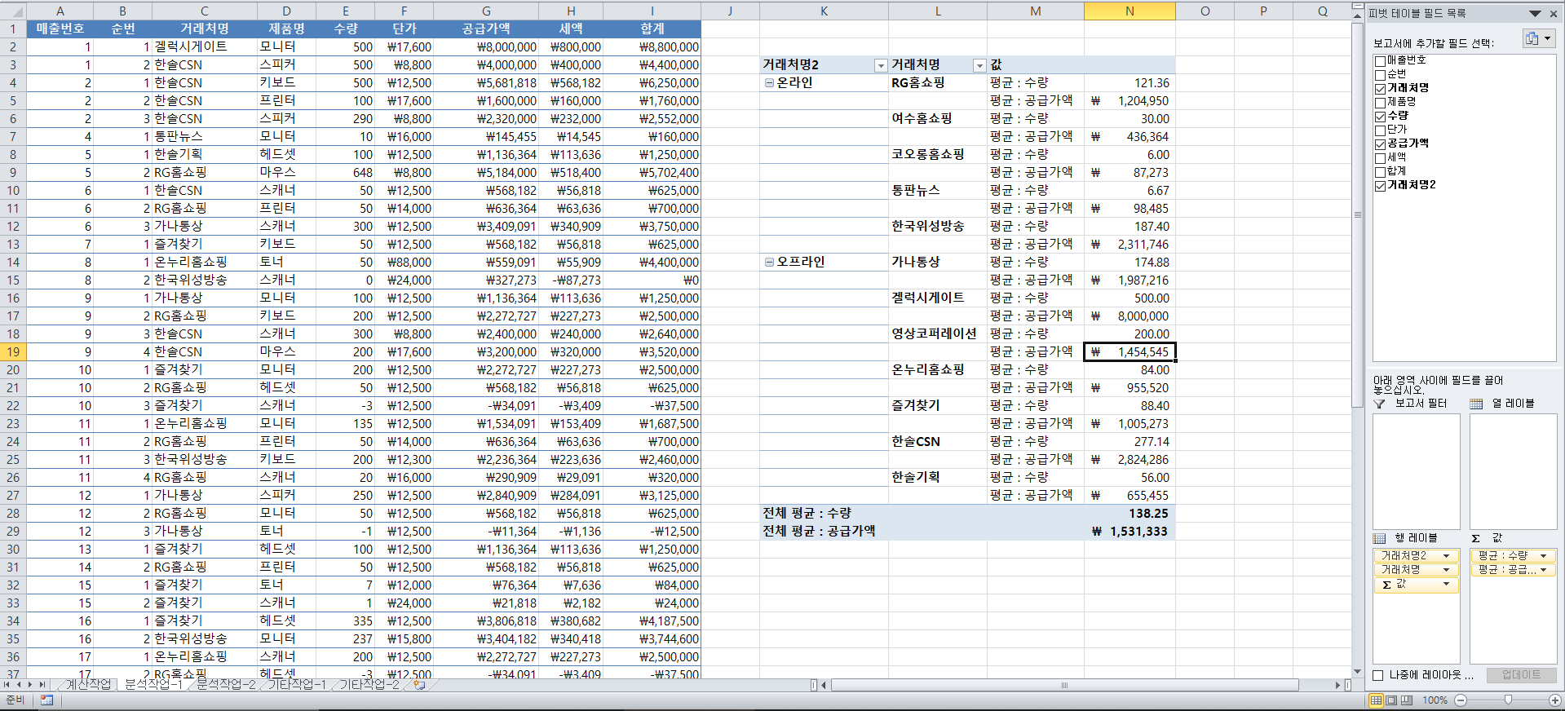Open the 기타작업-1 sheet tab

tap(297, 685)
